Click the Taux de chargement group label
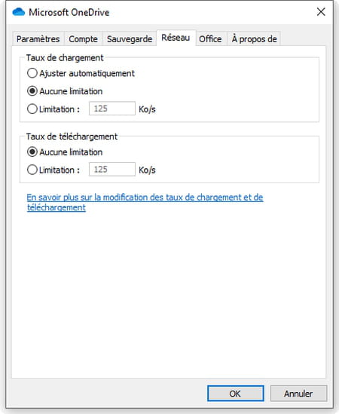Screen dimensions: 339x414 click(65, 58)
